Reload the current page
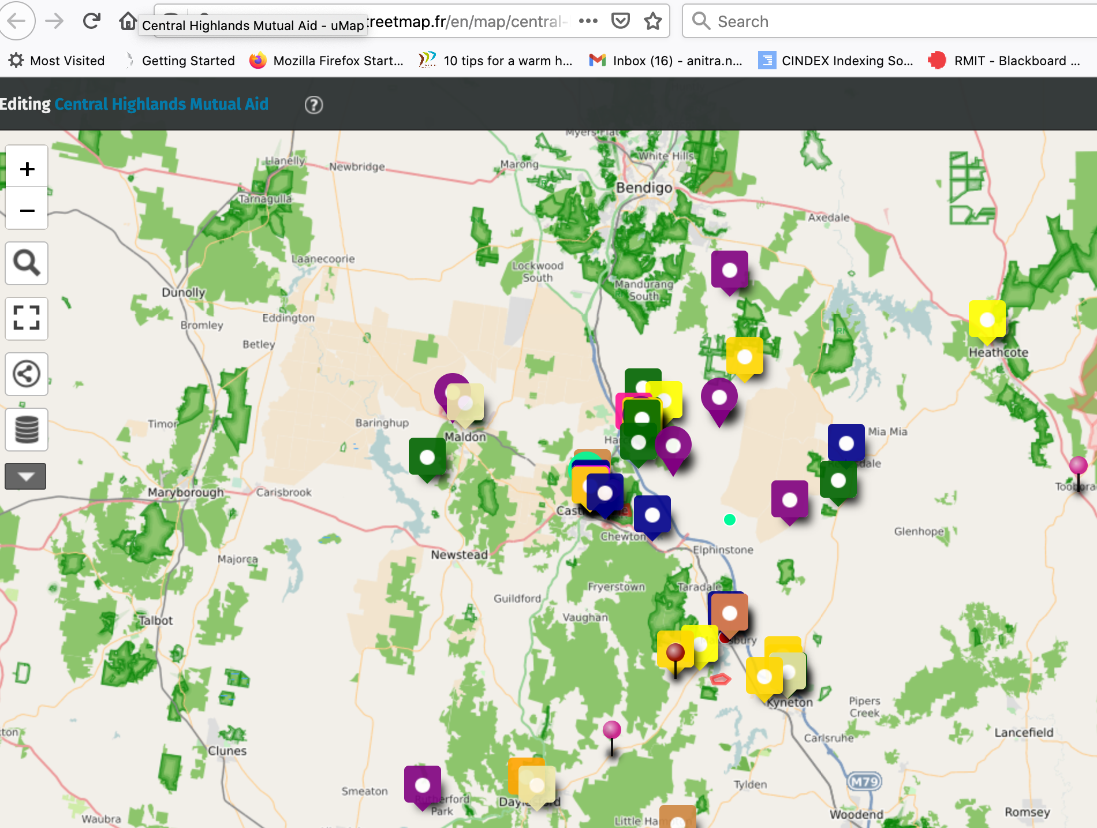The width and height of the screenshot is (1097, 828). pyautogui.click(x=91, y=21)
